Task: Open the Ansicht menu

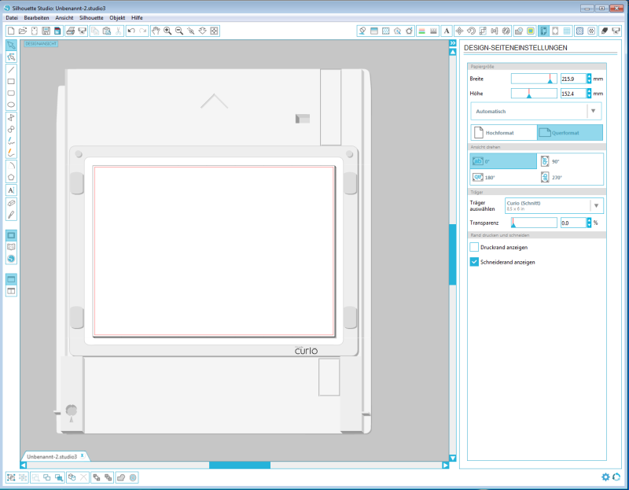Action: pyautogui.click(x=64, y=17)
